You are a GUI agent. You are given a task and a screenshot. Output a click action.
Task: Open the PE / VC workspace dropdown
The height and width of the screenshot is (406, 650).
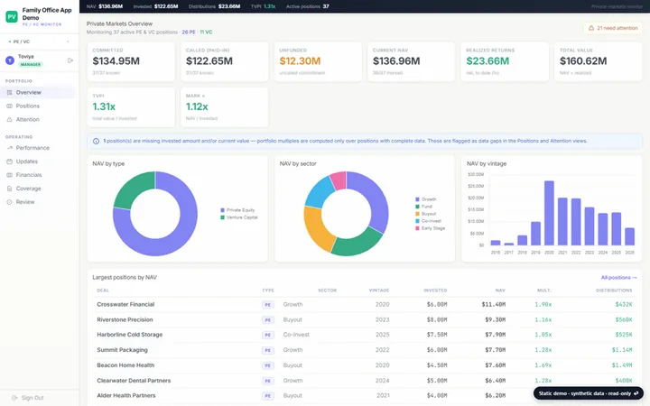pos(40,42)
